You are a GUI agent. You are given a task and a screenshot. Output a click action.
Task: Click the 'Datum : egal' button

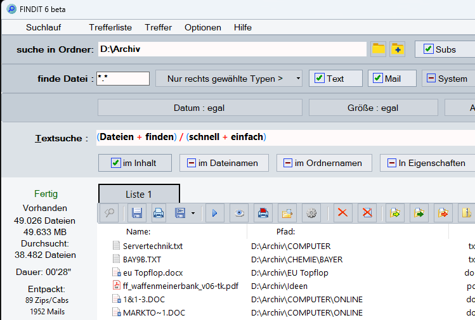[199, 108]
